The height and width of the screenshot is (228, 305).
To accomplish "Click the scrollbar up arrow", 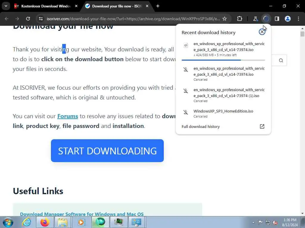I will tap(302, 28).
